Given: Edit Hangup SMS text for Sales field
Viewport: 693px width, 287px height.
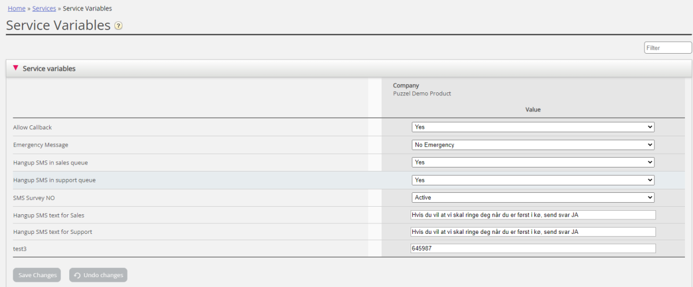Looking at the screenshot, I should pyautogui.click(x=534, y=215).
